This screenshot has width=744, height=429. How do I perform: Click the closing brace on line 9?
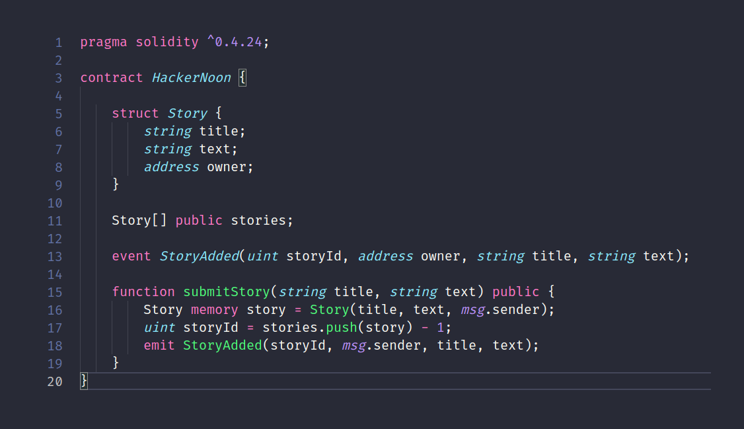[x=116, y=184]
